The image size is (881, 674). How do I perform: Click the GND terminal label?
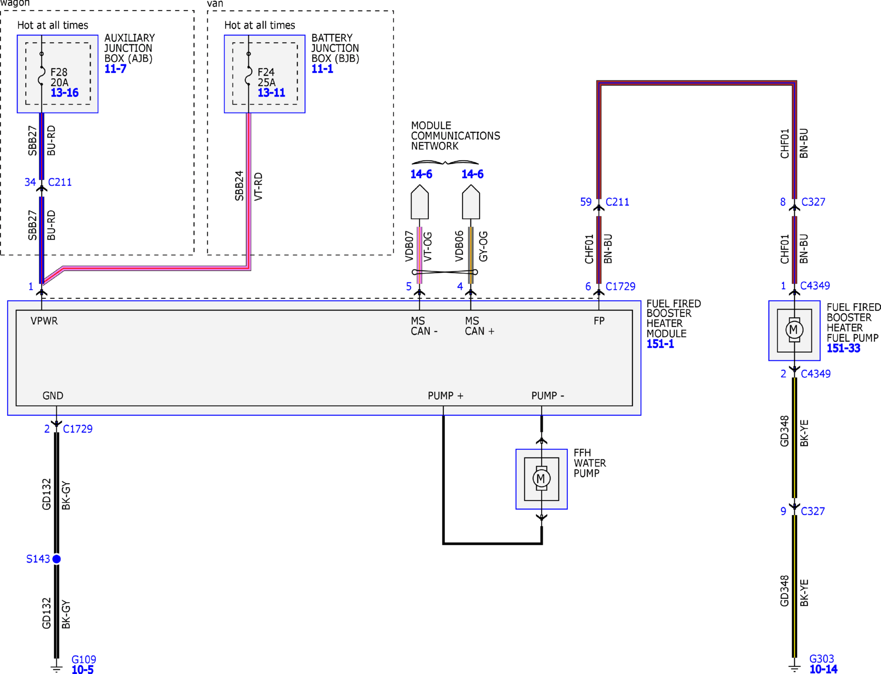point(53,396)
